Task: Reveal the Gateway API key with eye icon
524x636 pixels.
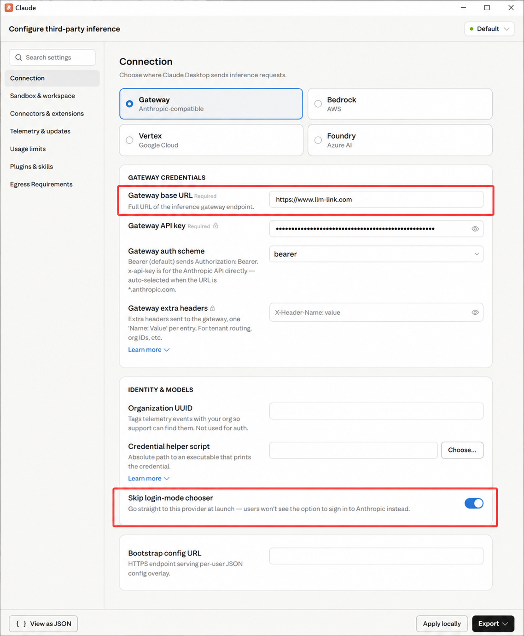Action: 475,229
